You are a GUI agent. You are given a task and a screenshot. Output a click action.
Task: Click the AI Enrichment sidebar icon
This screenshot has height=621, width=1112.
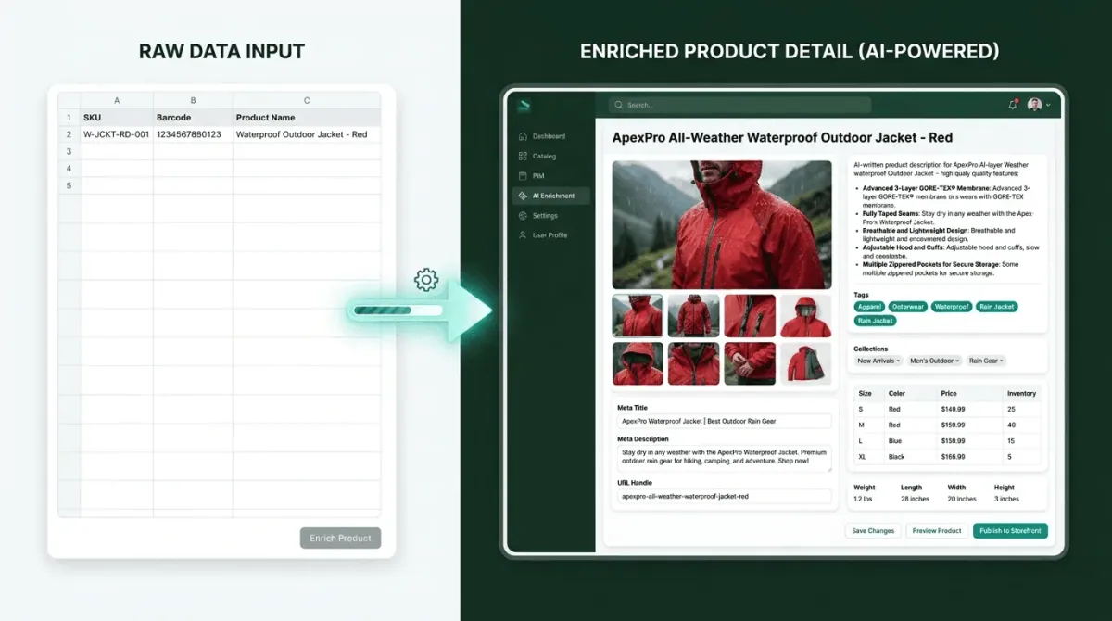(x=523, y=196)
